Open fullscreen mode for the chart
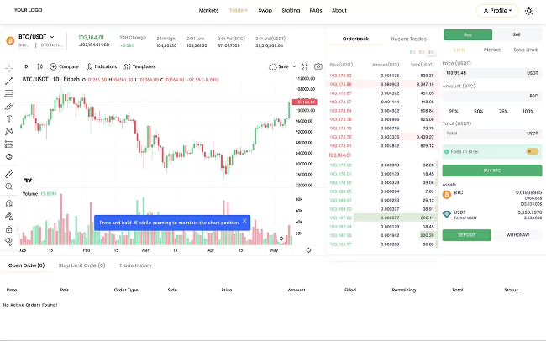546x341 pixels. [x=307, y=66]
